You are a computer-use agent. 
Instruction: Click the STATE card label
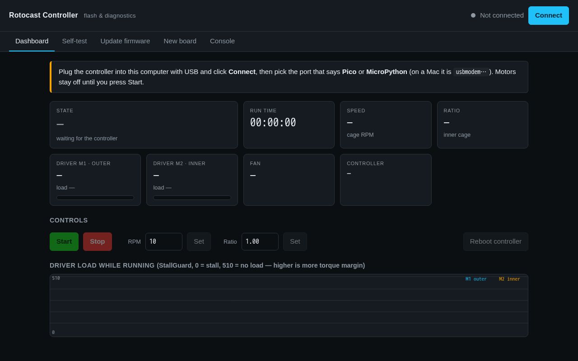(65, 111)
